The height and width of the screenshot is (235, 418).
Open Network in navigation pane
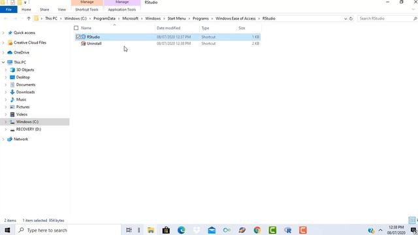pos(21,139)
